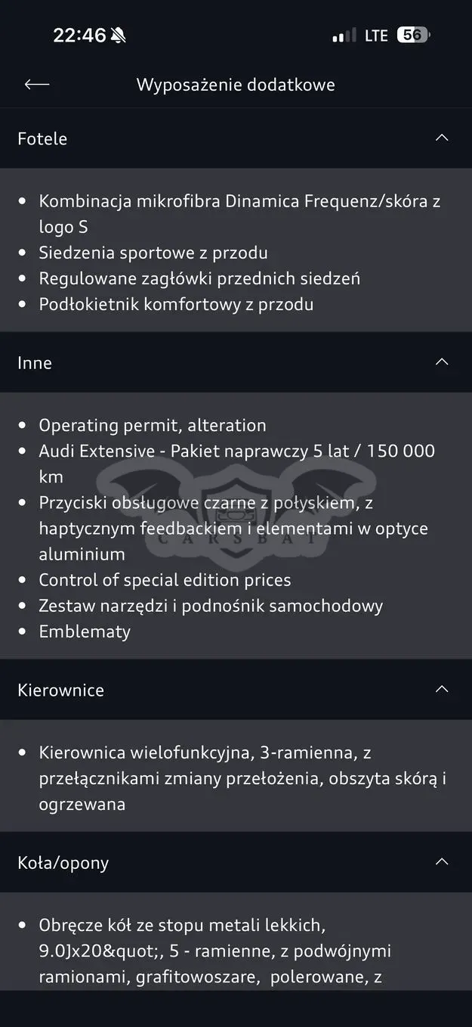This screenshot has width=472, height=1027.
Task: Tap the cellular signal bars icon
Action: [344, 36]
